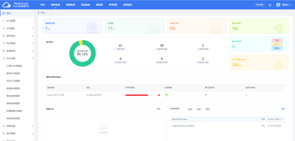Click the red memory usage alert icon
The image size is (295, 141).
click(x=159, y=95)
